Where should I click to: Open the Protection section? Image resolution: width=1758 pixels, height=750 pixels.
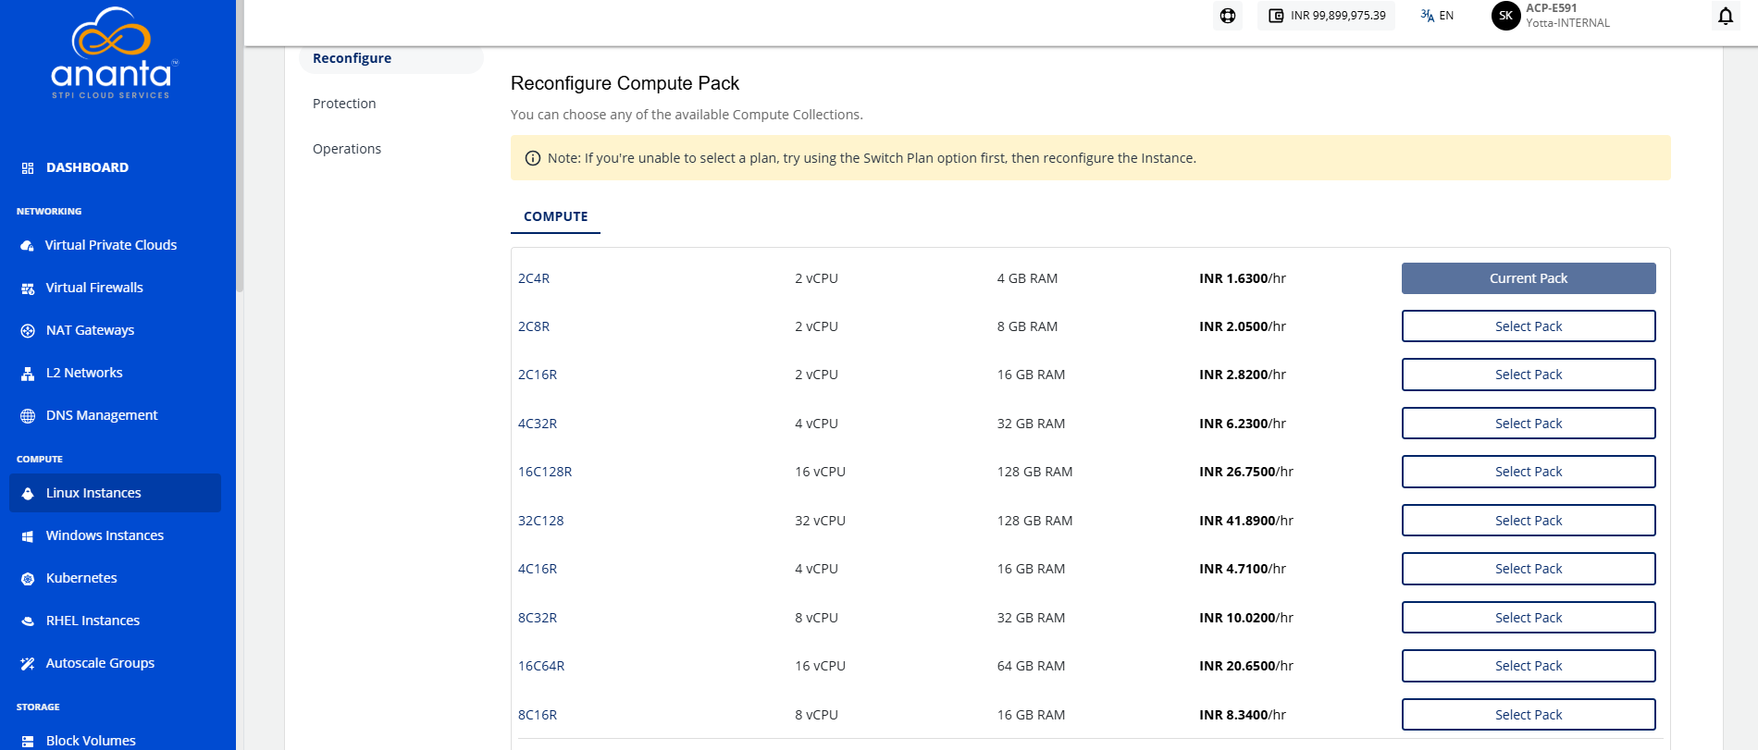[x=344, y=104]
